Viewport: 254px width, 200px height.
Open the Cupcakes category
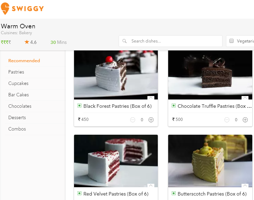click(18, 84)
